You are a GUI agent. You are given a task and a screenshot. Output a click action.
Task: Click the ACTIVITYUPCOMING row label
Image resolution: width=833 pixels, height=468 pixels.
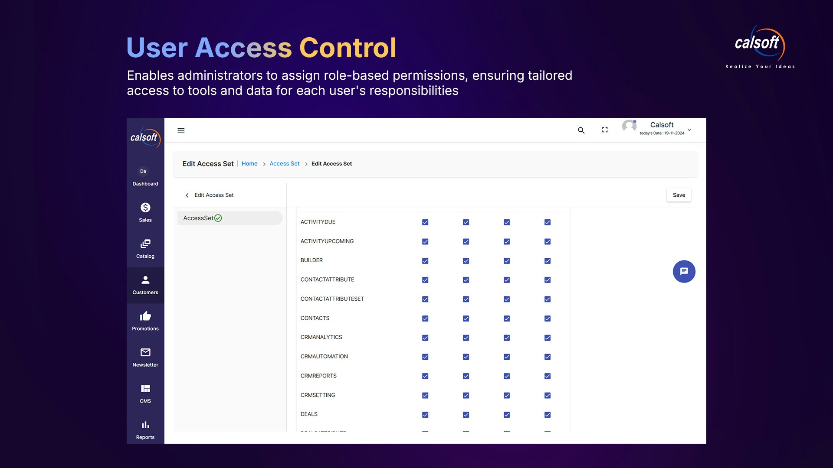[x=327, y=241]
